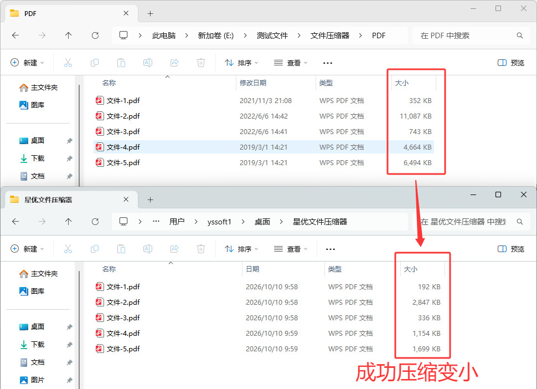This screenshot has height=389, width=537.
Task: Click the Rename icon in PDF window toolbar
Action: tap(148, 63)
